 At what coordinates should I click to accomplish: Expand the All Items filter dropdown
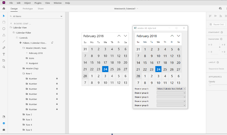click(61, 16)
